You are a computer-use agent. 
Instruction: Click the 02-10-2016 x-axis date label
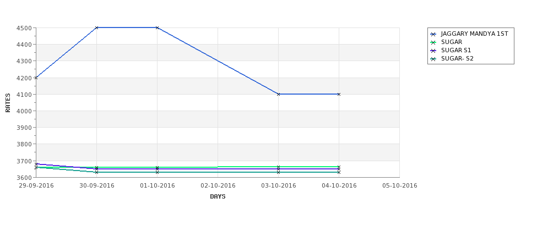coord(218,186)
